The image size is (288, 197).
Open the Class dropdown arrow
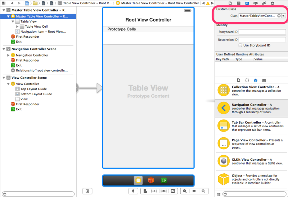[x=284, y=16]
